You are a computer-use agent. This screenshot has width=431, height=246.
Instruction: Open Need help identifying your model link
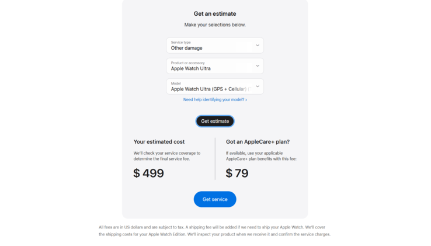(213, 100)
